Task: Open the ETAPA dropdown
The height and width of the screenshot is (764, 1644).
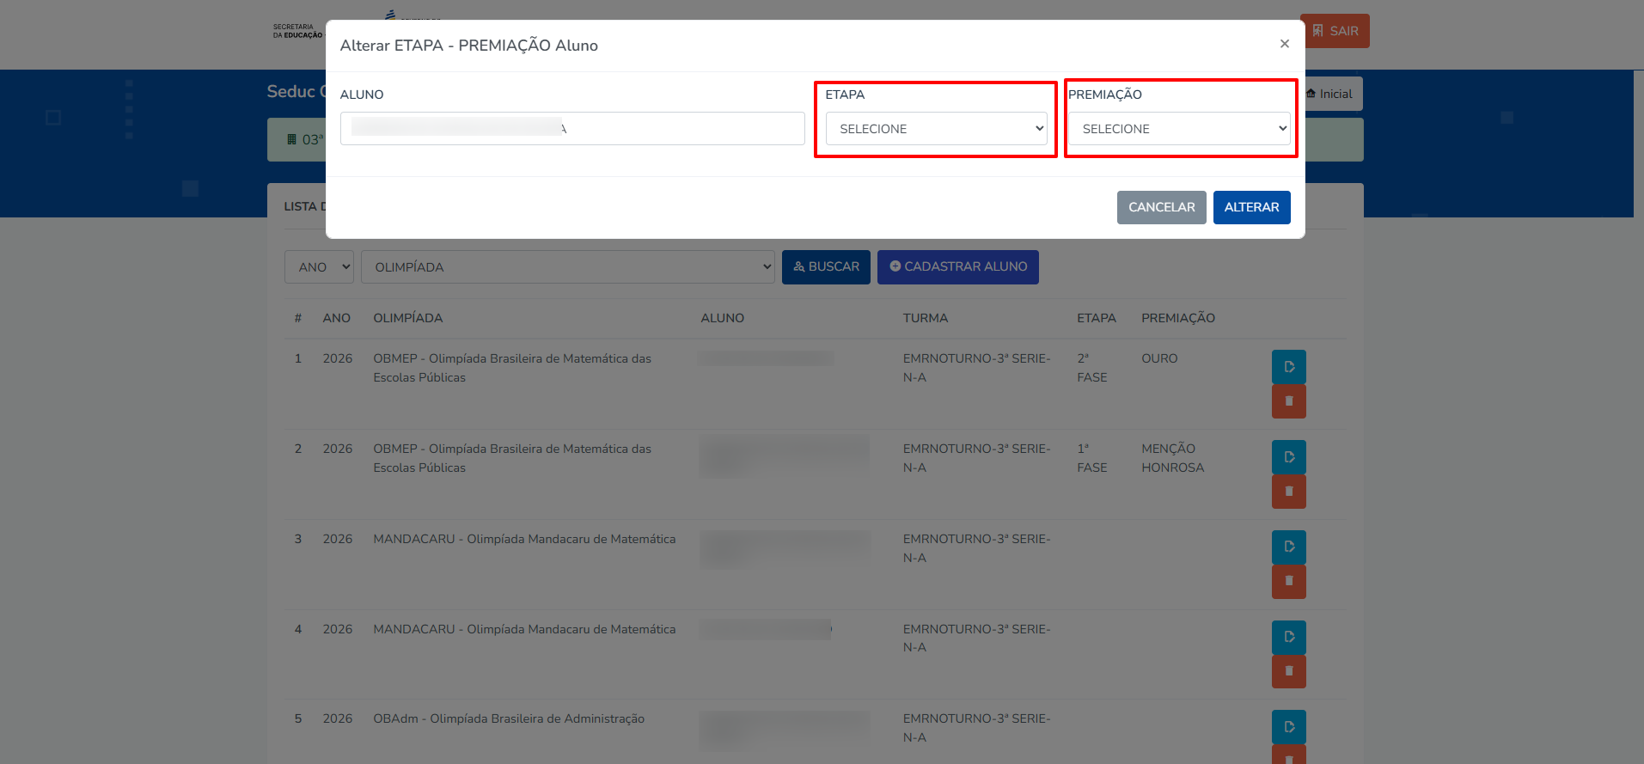Action: 936,129
